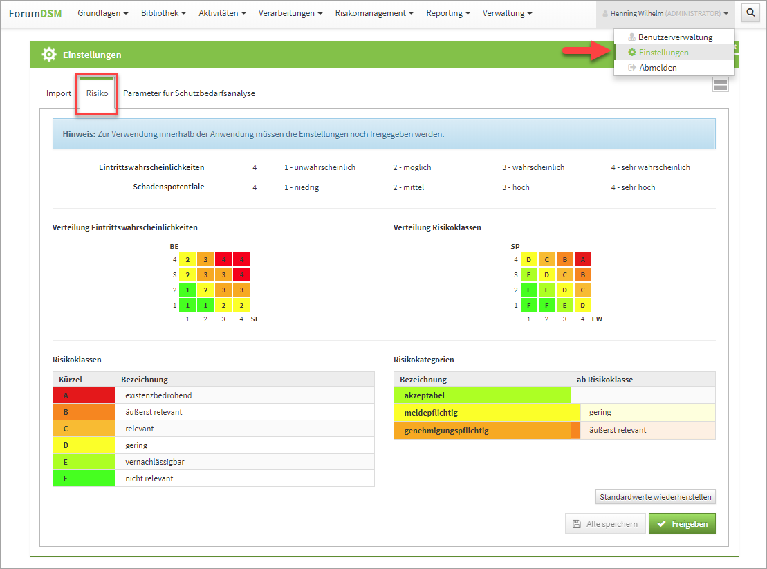Screen dimensions: 767x569
Task: Click the layout view icon beside tabs
Action: point(720,84)
